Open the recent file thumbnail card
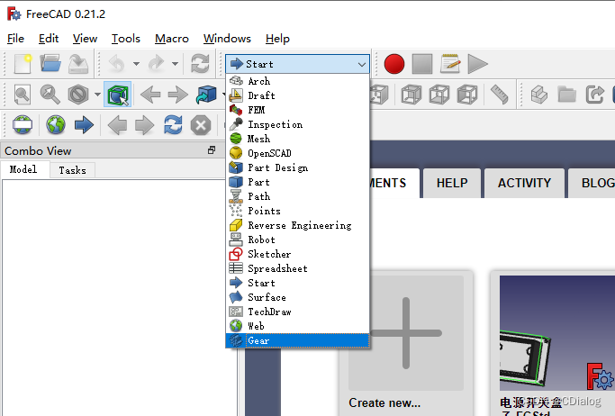The width and height of the screenshot is (615, 416). 553,343
